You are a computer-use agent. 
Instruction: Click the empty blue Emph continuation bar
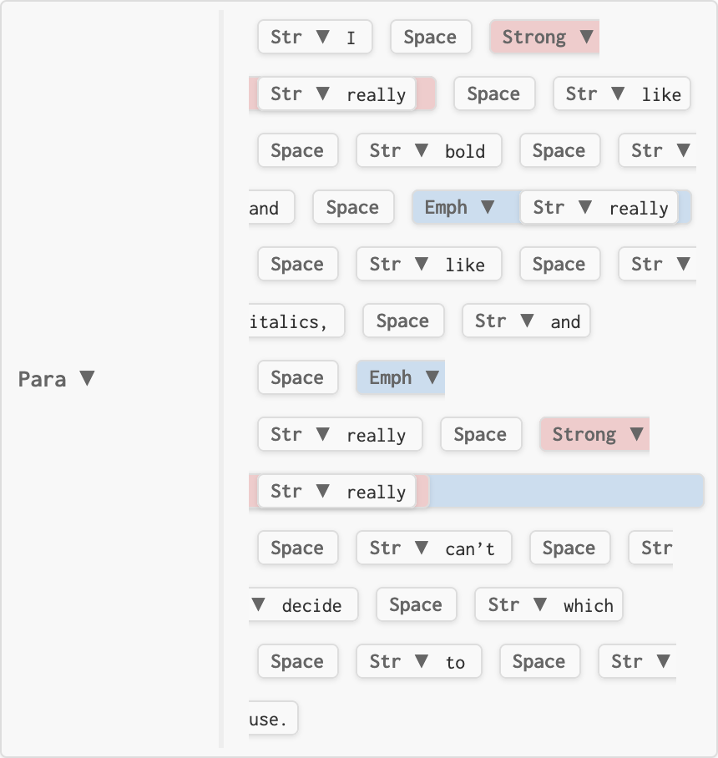[x=566, y=491]
